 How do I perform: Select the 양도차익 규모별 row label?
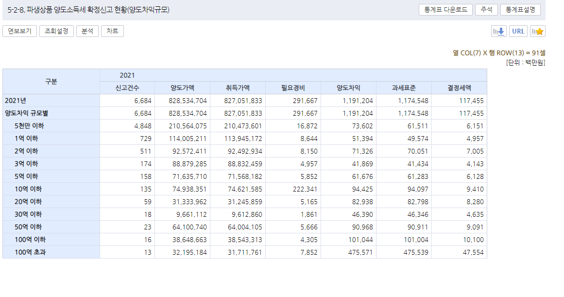26,113
